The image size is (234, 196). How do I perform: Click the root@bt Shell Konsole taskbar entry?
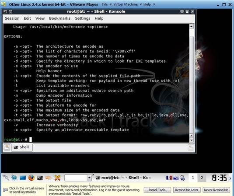(x=123, y=178)
